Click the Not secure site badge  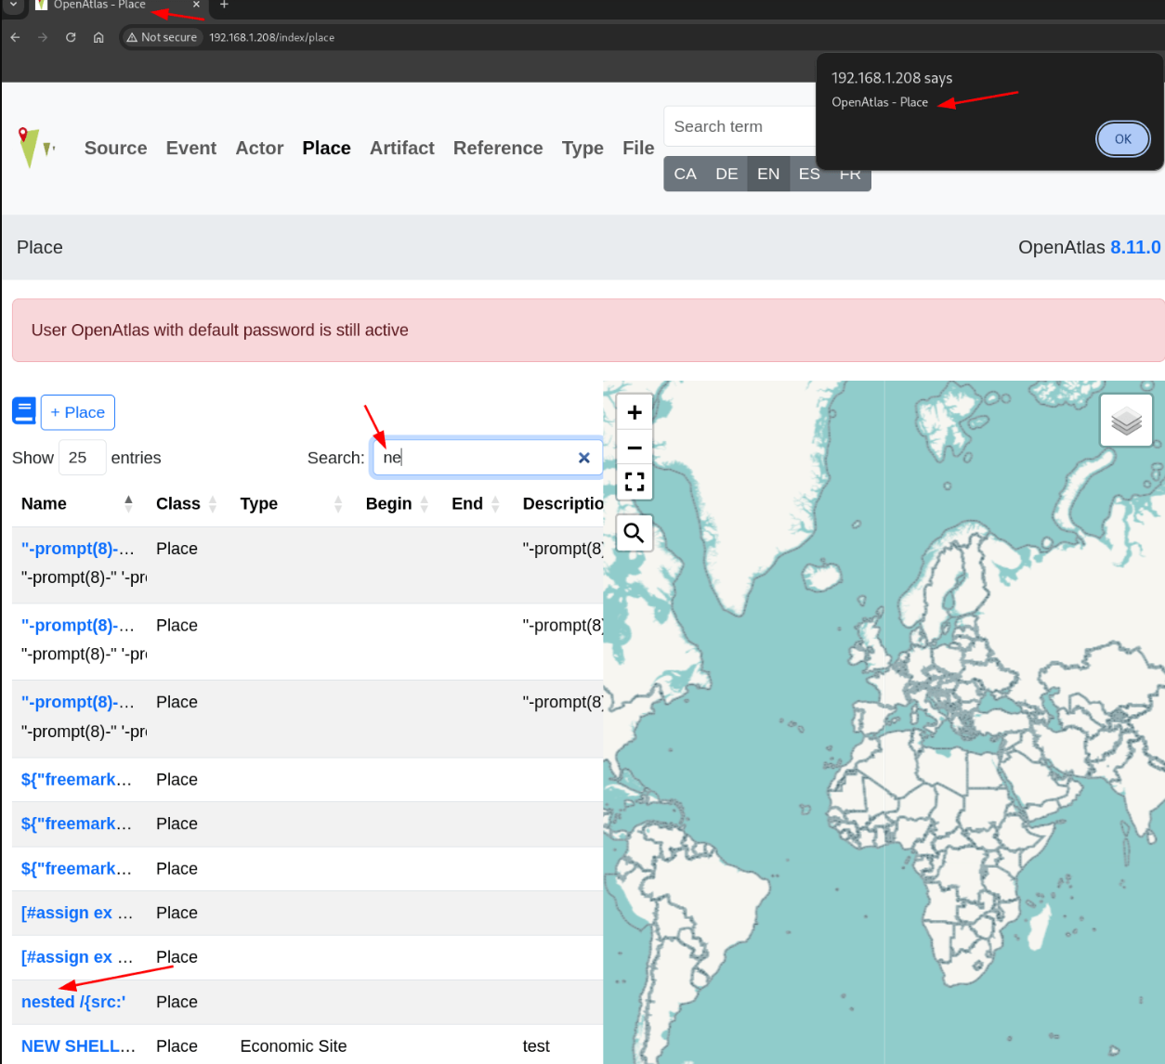[163, 37]
